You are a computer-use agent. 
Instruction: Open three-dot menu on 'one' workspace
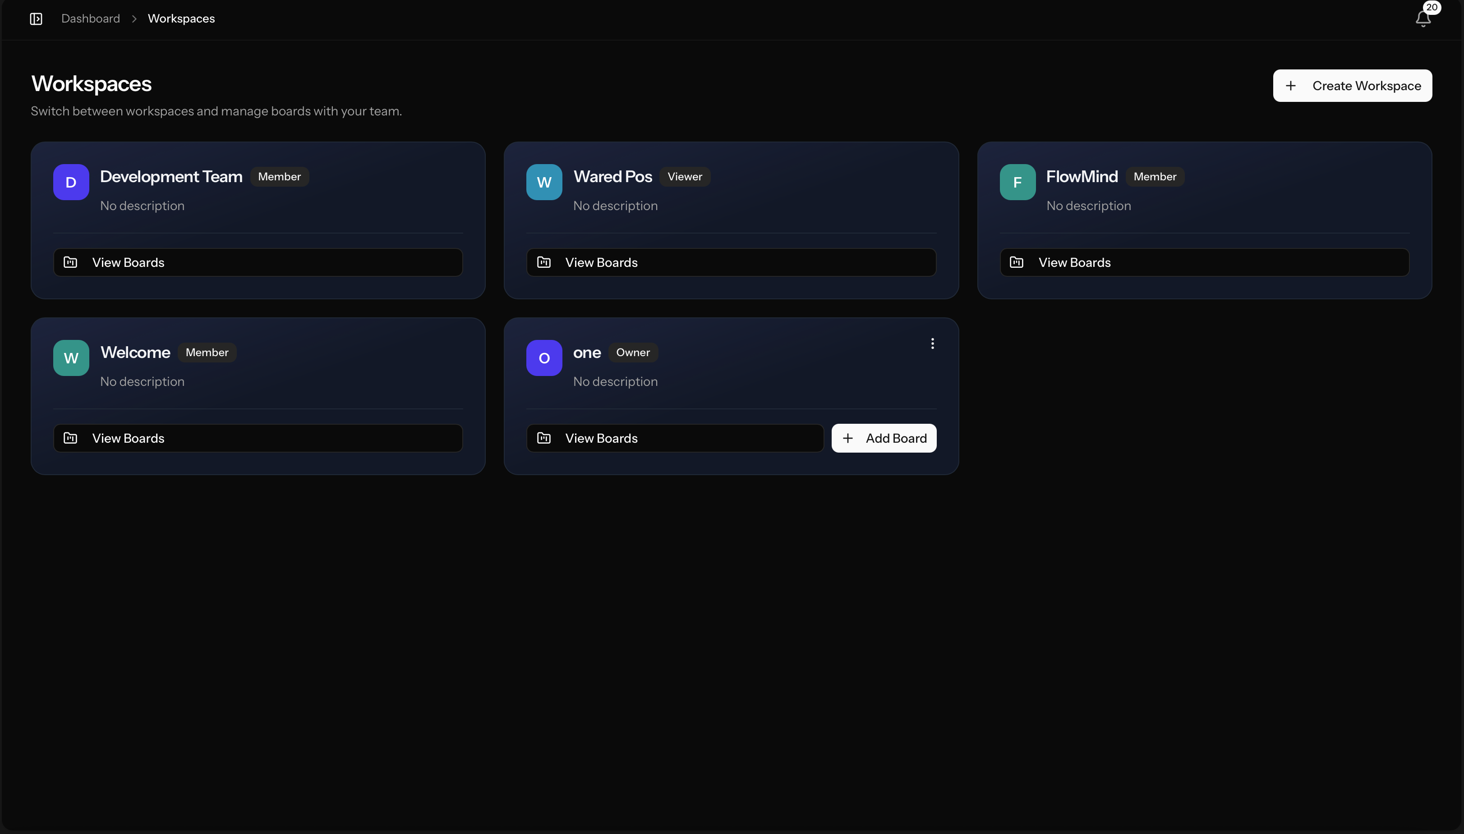[x=932, y=344]
